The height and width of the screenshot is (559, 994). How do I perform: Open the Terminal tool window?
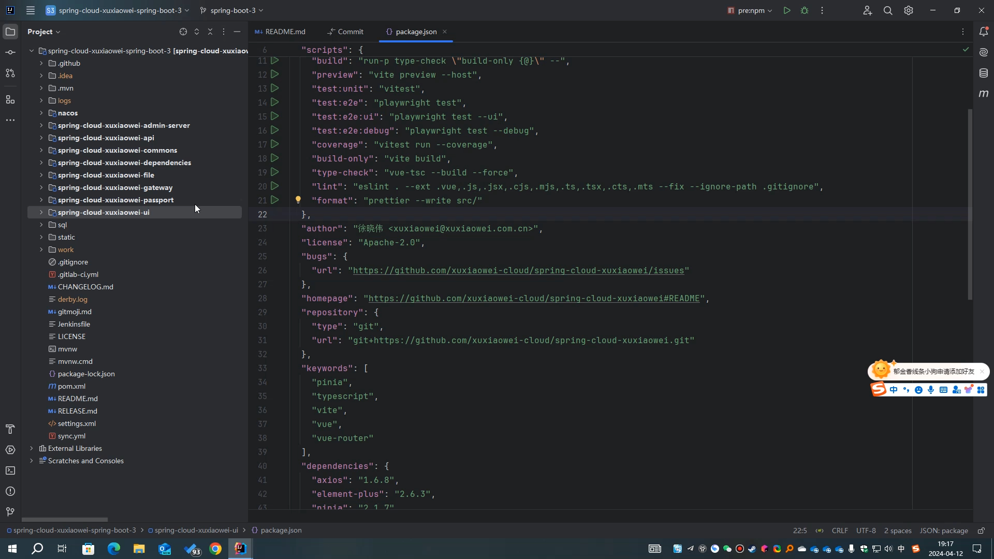pos(10,470)
